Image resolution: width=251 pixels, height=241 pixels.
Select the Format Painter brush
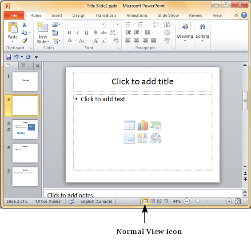[x=24, y=41]
